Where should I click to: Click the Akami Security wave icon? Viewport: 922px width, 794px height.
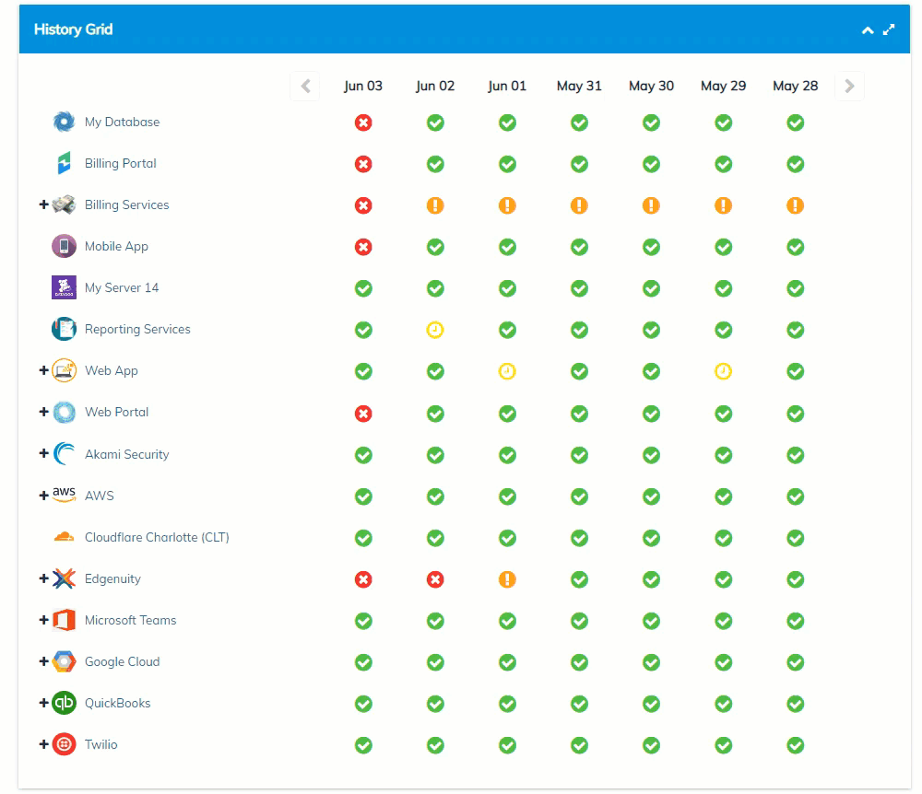(x=65, y=454)
